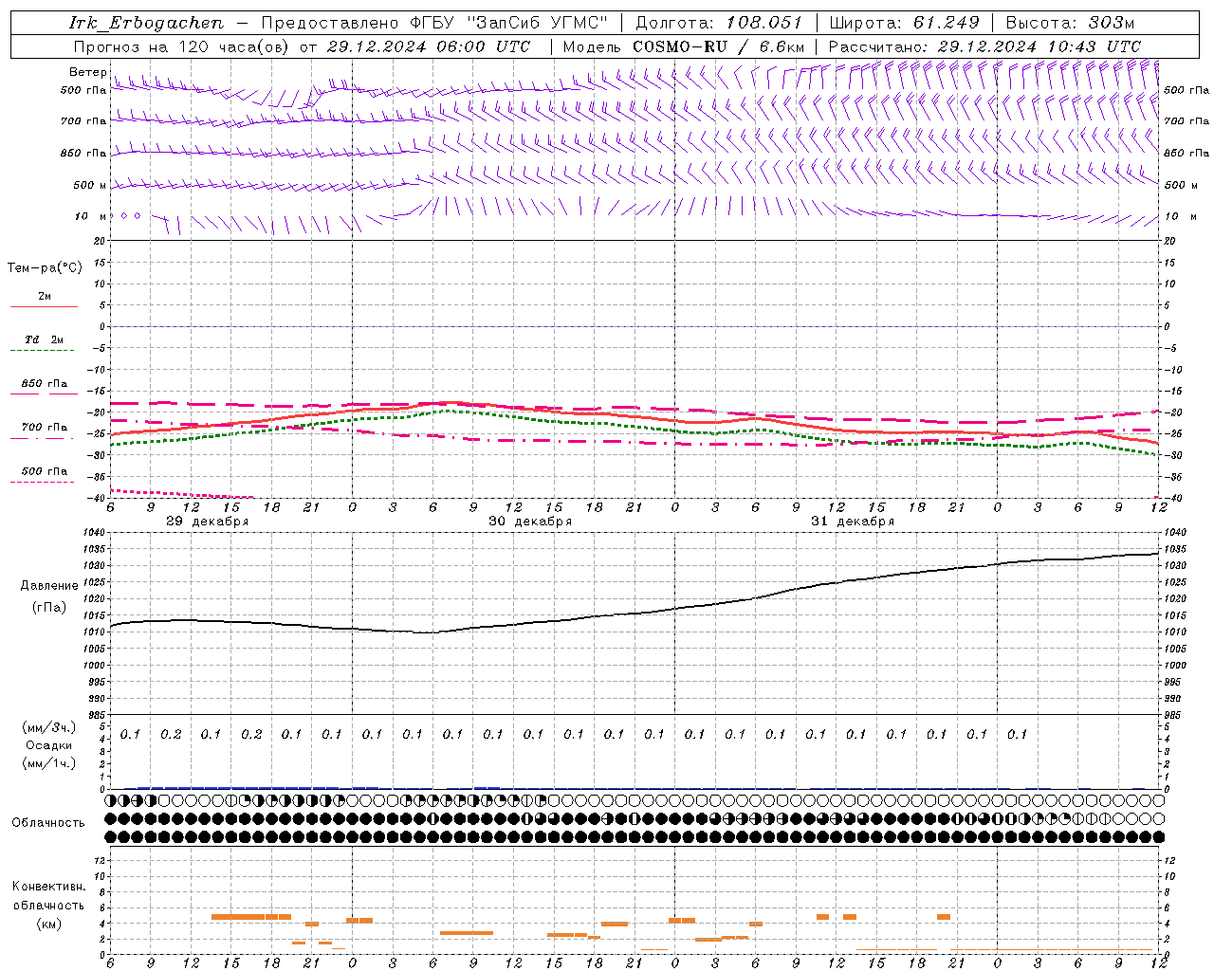This screenshot has width=1214, height=971.
Task: Click the "(мм/1ч.)" precipitation unit label
Action: [x=49, y=763]
